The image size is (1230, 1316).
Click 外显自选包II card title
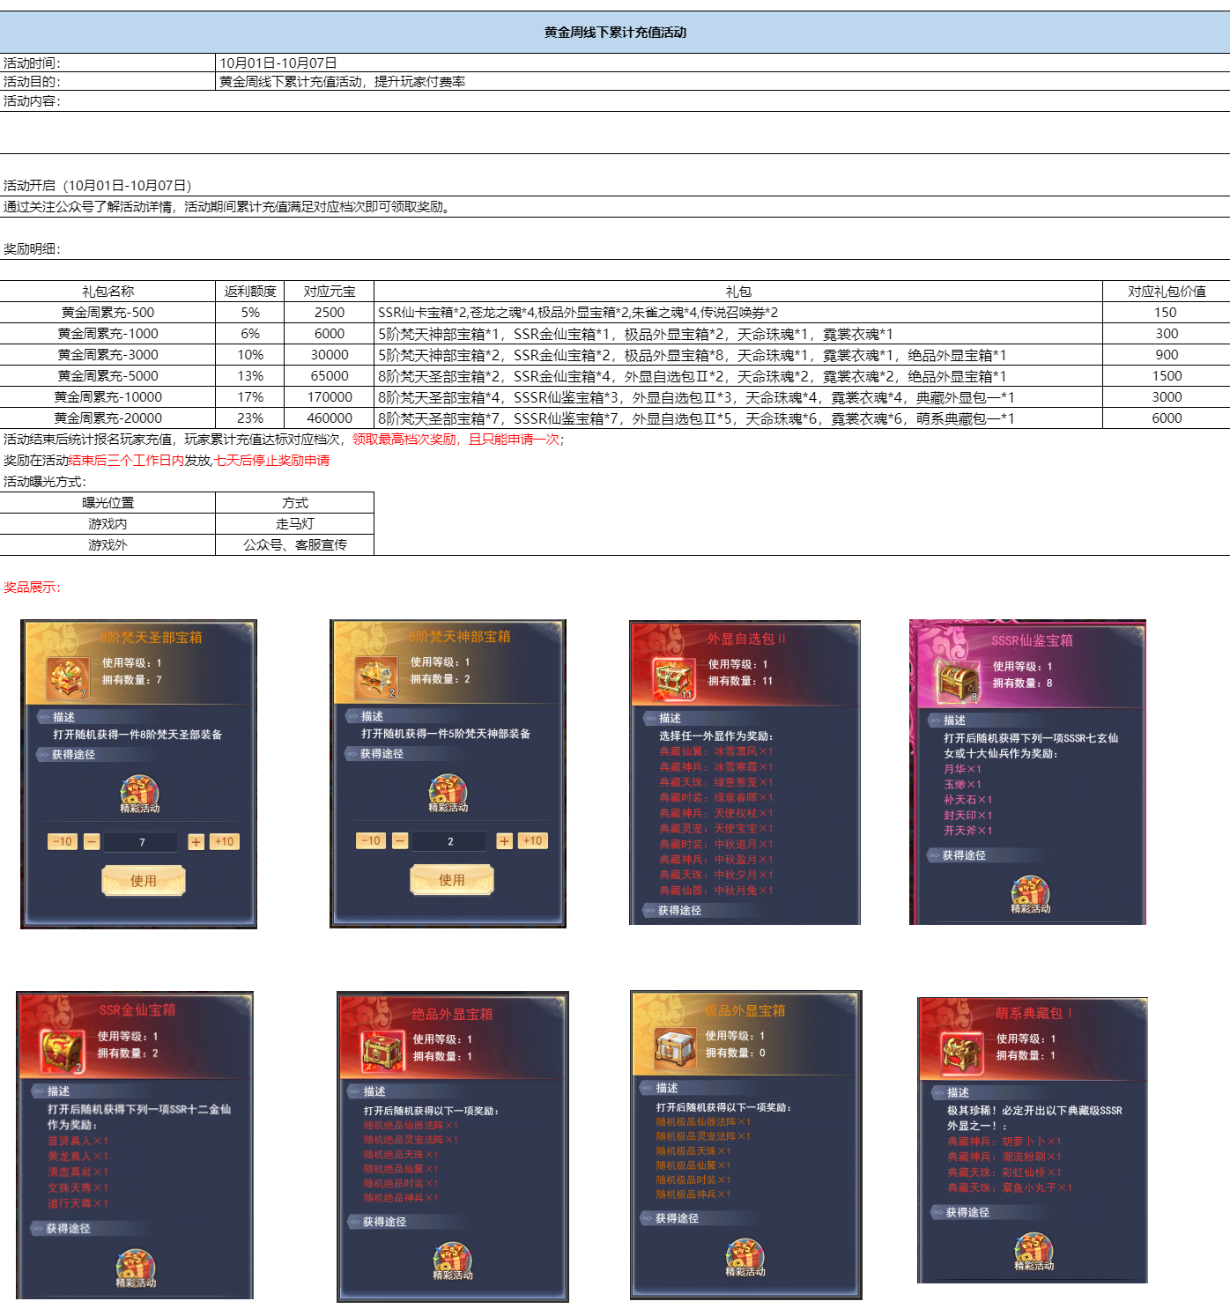(745, 639)
